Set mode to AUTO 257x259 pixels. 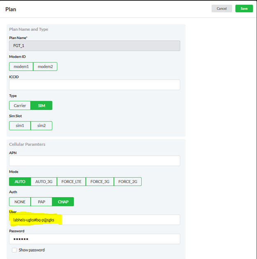(20, 181)
